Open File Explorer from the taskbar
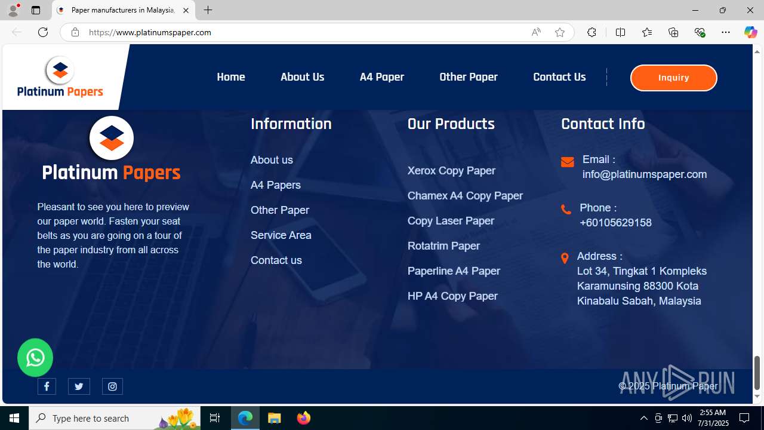The image size is (764, 430). click(275, 418)
